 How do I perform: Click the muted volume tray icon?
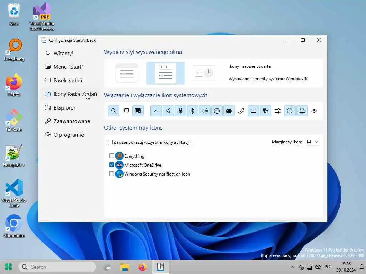pyautogui.click(x=301, y=267)
